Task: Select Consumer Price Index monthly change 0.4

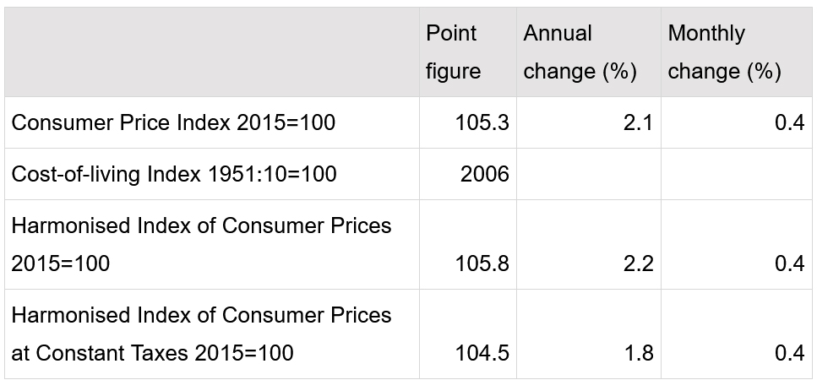Action: click(x=737, y=122)
